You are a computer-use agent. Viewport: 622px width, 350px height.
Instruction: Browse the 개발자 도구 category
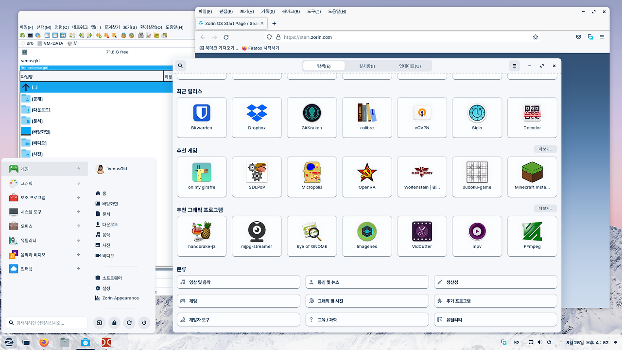(x=238, y=320)
